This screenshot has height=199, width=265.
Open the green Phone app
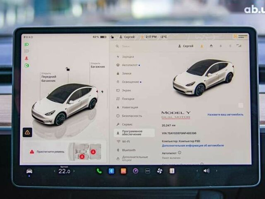point(99,171)
